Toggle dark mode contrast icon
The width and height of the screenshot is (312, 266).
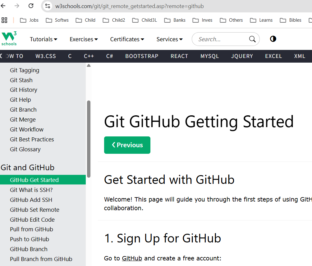[273, 39]
